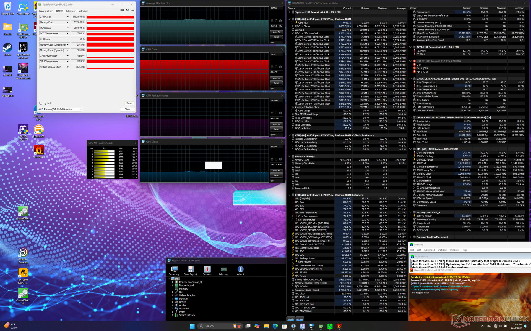Viewport: 531px width, 331px height.
Task: Expand the Video Adapter tree node
Action: [173, 295]
